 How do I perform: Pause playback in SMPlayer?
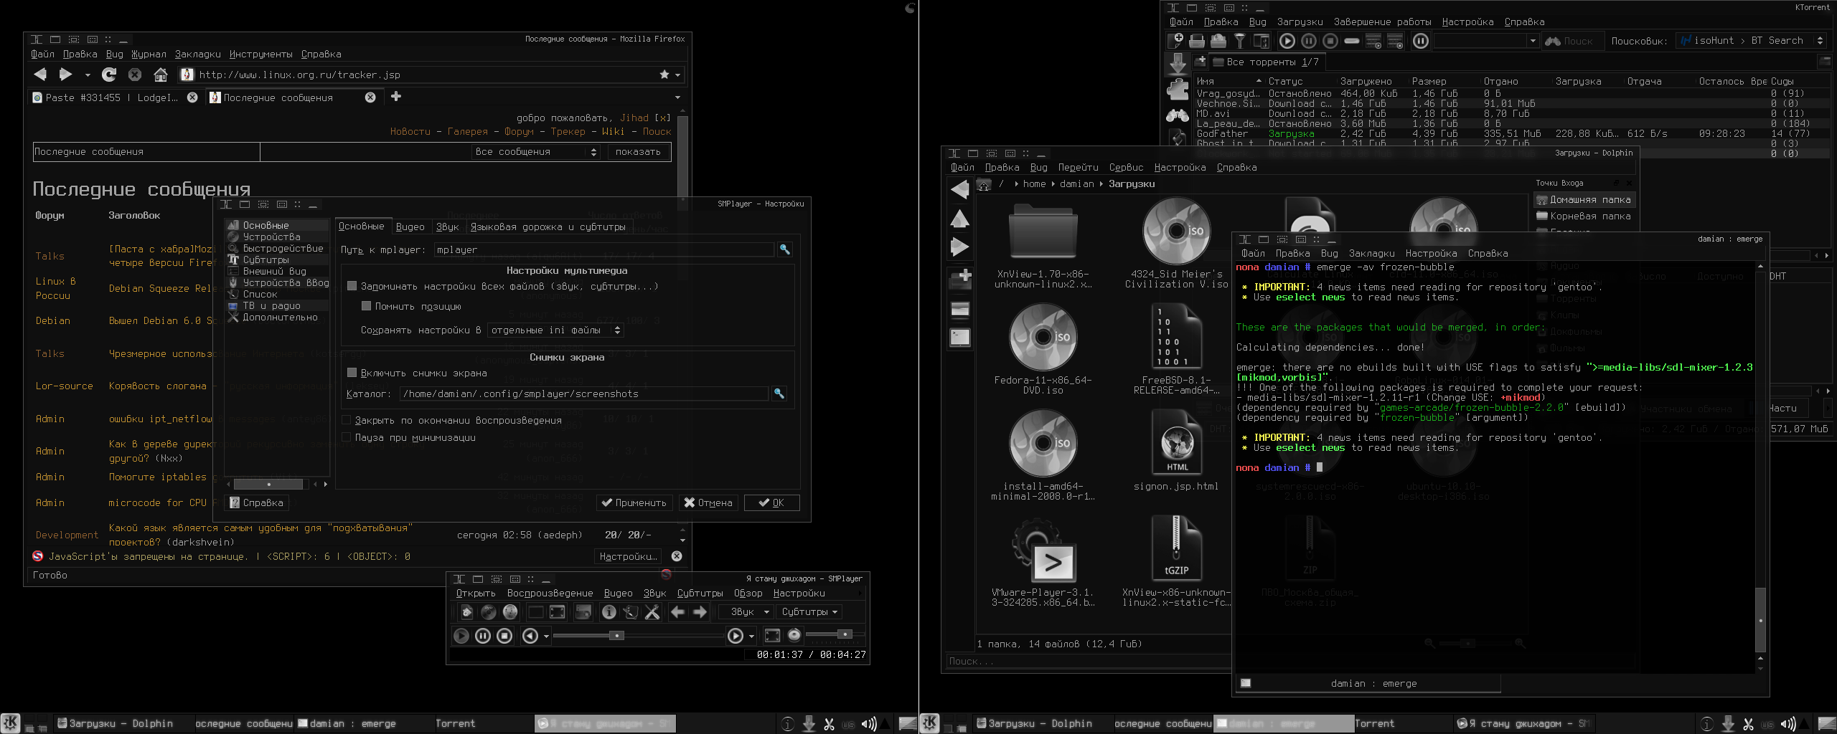coord(483,636)
